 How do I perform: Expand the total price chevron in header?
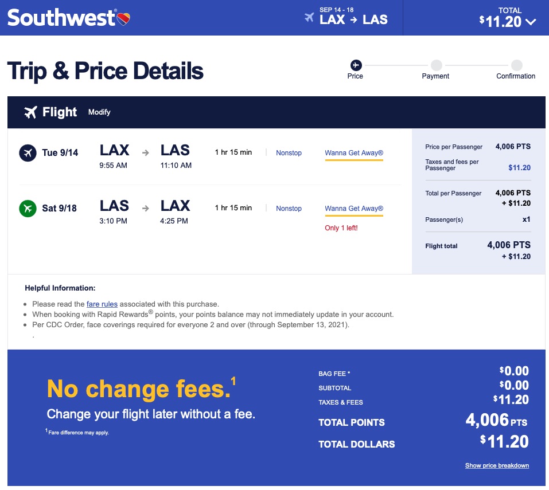[531, 22]
